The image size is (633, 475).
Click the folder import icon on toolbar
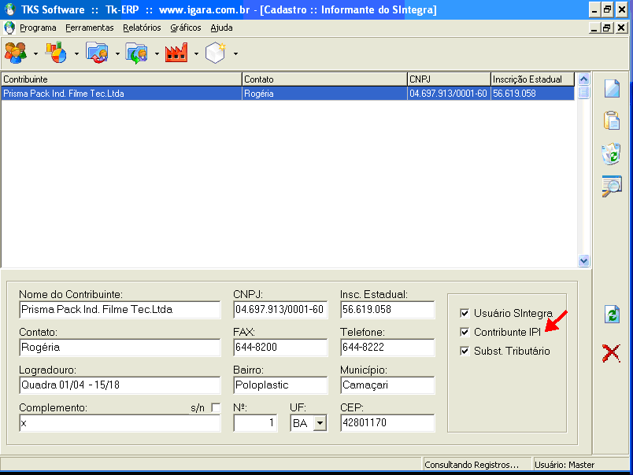(x=98, y=53)
